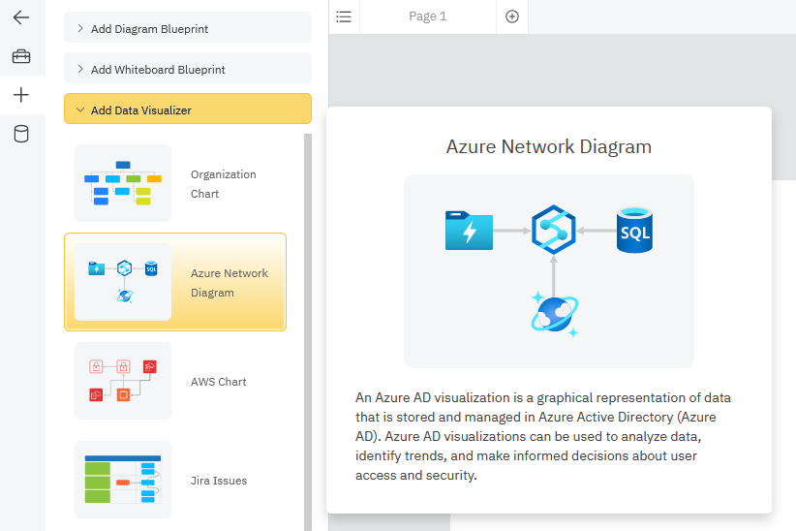Click the 'AWS Chart' label
Image resolution: width=796 pixels, height=531 pixels.
[218, 382]
